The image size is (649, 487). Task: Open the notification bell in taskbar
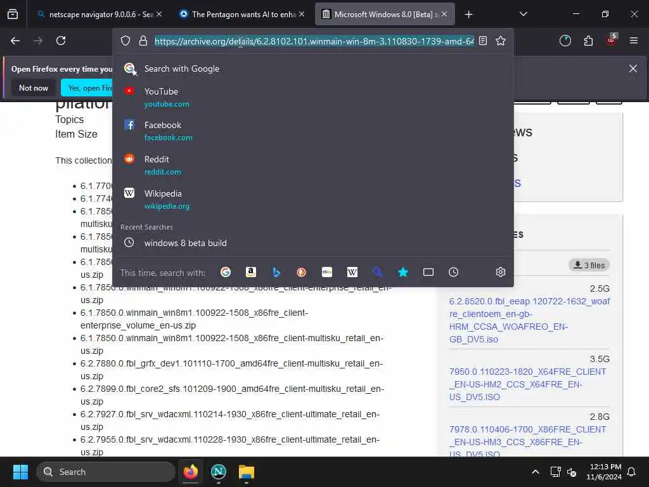point(632,472)
